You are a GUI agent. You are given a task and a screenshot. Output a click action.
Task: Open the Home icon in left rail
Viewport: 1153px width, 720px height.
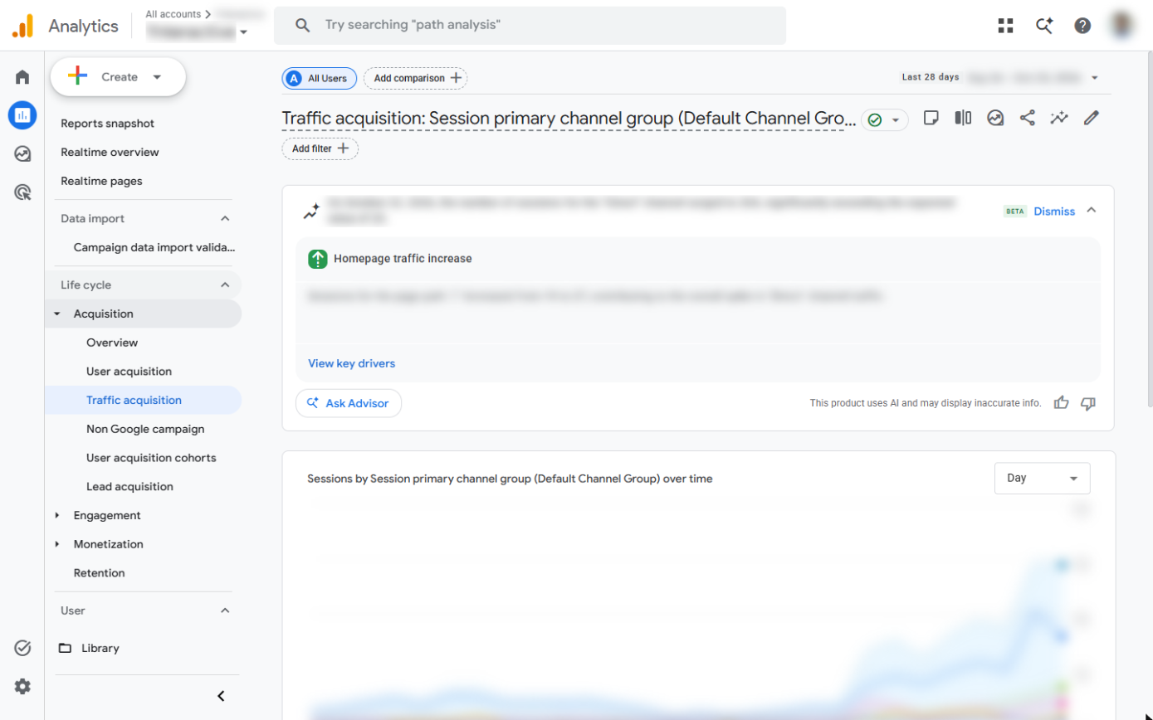tap(22, 77)
